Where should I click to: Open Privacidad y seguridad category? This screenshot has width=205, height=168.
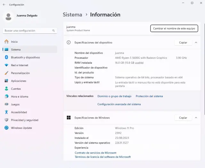(24, 120)
